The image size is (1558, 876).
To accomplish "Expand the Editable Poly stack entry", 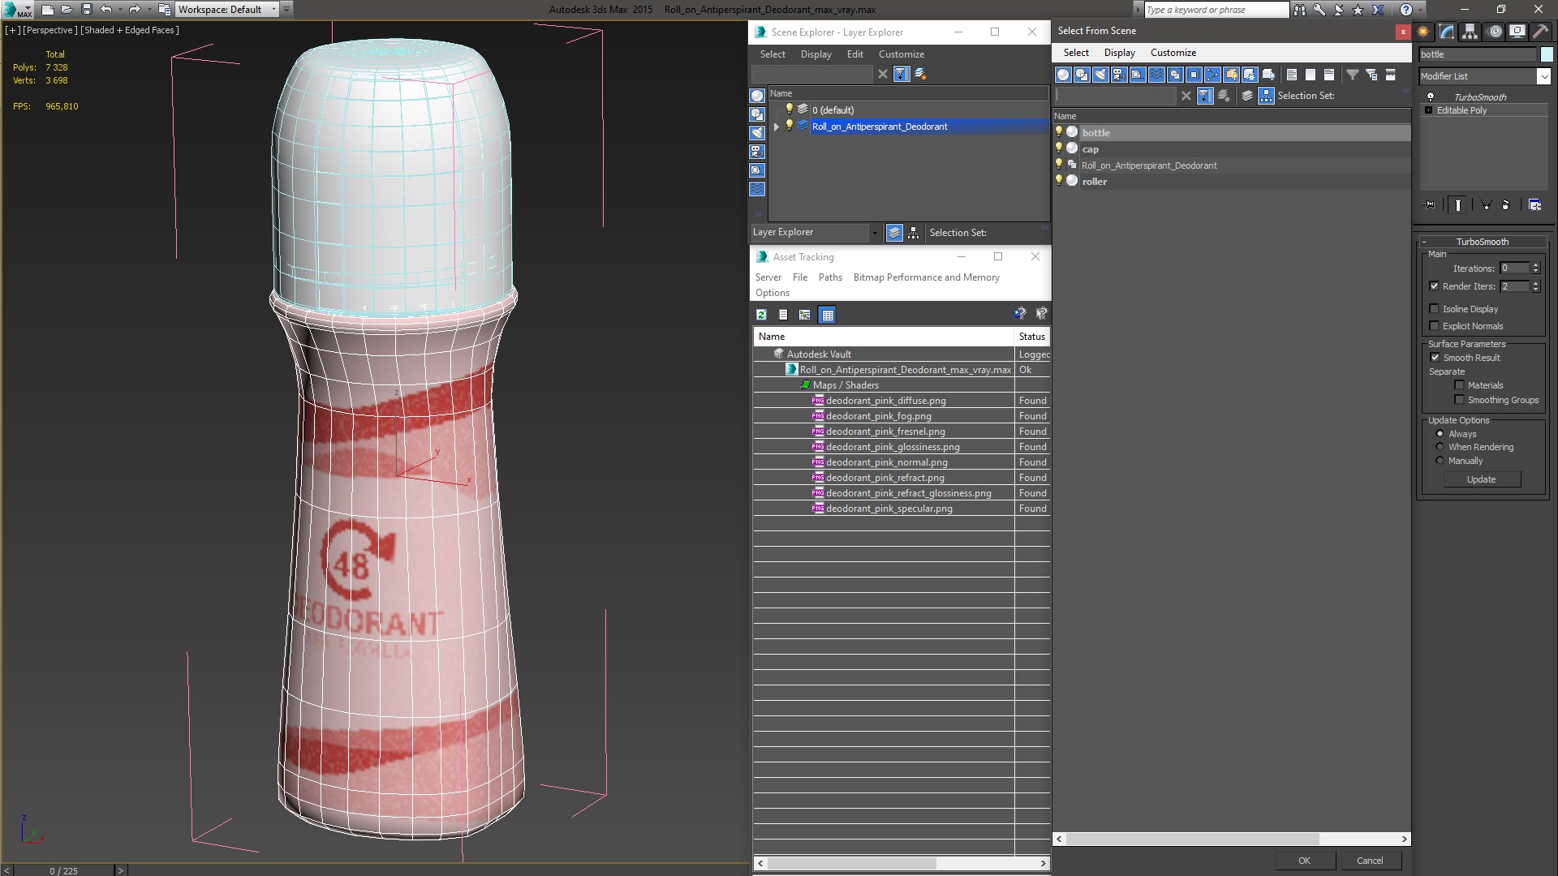I will tap(1428, 110).
